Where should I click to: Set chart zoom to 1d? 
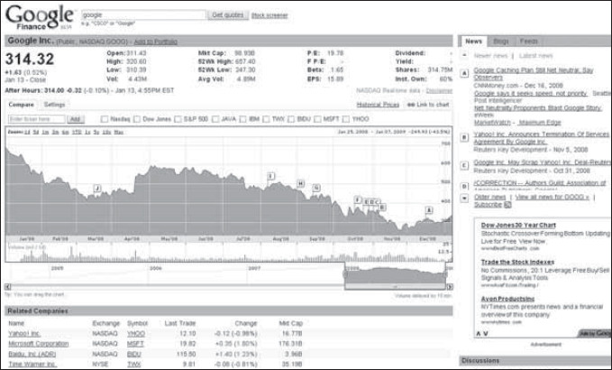tap(27, 132)
